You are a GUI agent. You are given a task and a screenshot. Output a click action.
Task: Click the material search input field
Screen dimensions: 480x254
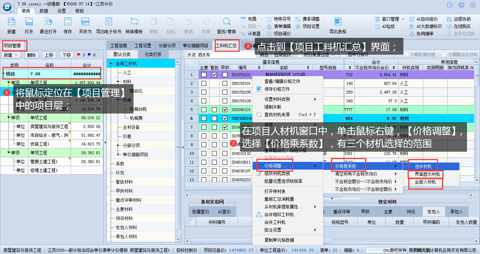[221, 55]
